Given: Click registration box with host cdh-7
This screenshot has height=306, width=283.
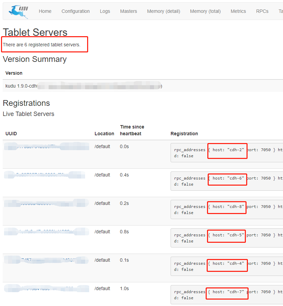Looking at the screenshot, I should point(227,295).
